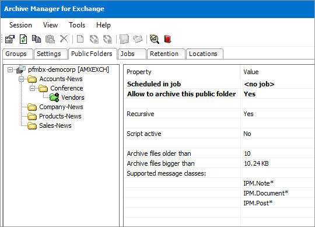Open the Tools menu

click(x=77, y=25)
